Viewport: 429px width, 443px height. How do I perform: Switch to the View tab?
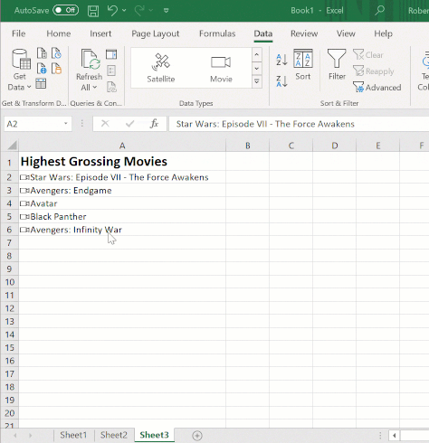coord(346,33)
